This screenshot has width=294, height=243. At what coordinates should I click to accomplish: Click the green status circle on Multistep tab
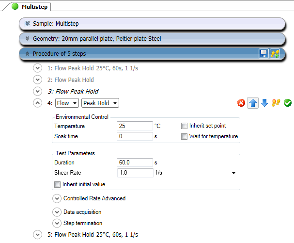(x=15, y=6)
